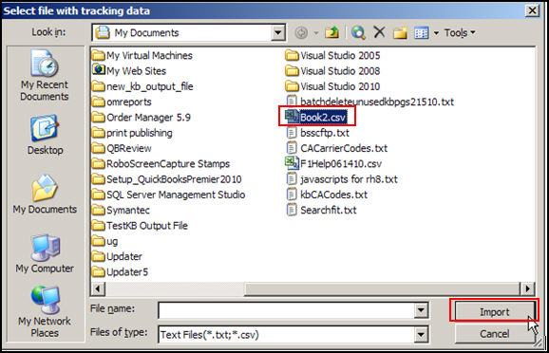Select bsscftp.txt file
This screenshot has height=353, width=549.
318,133
